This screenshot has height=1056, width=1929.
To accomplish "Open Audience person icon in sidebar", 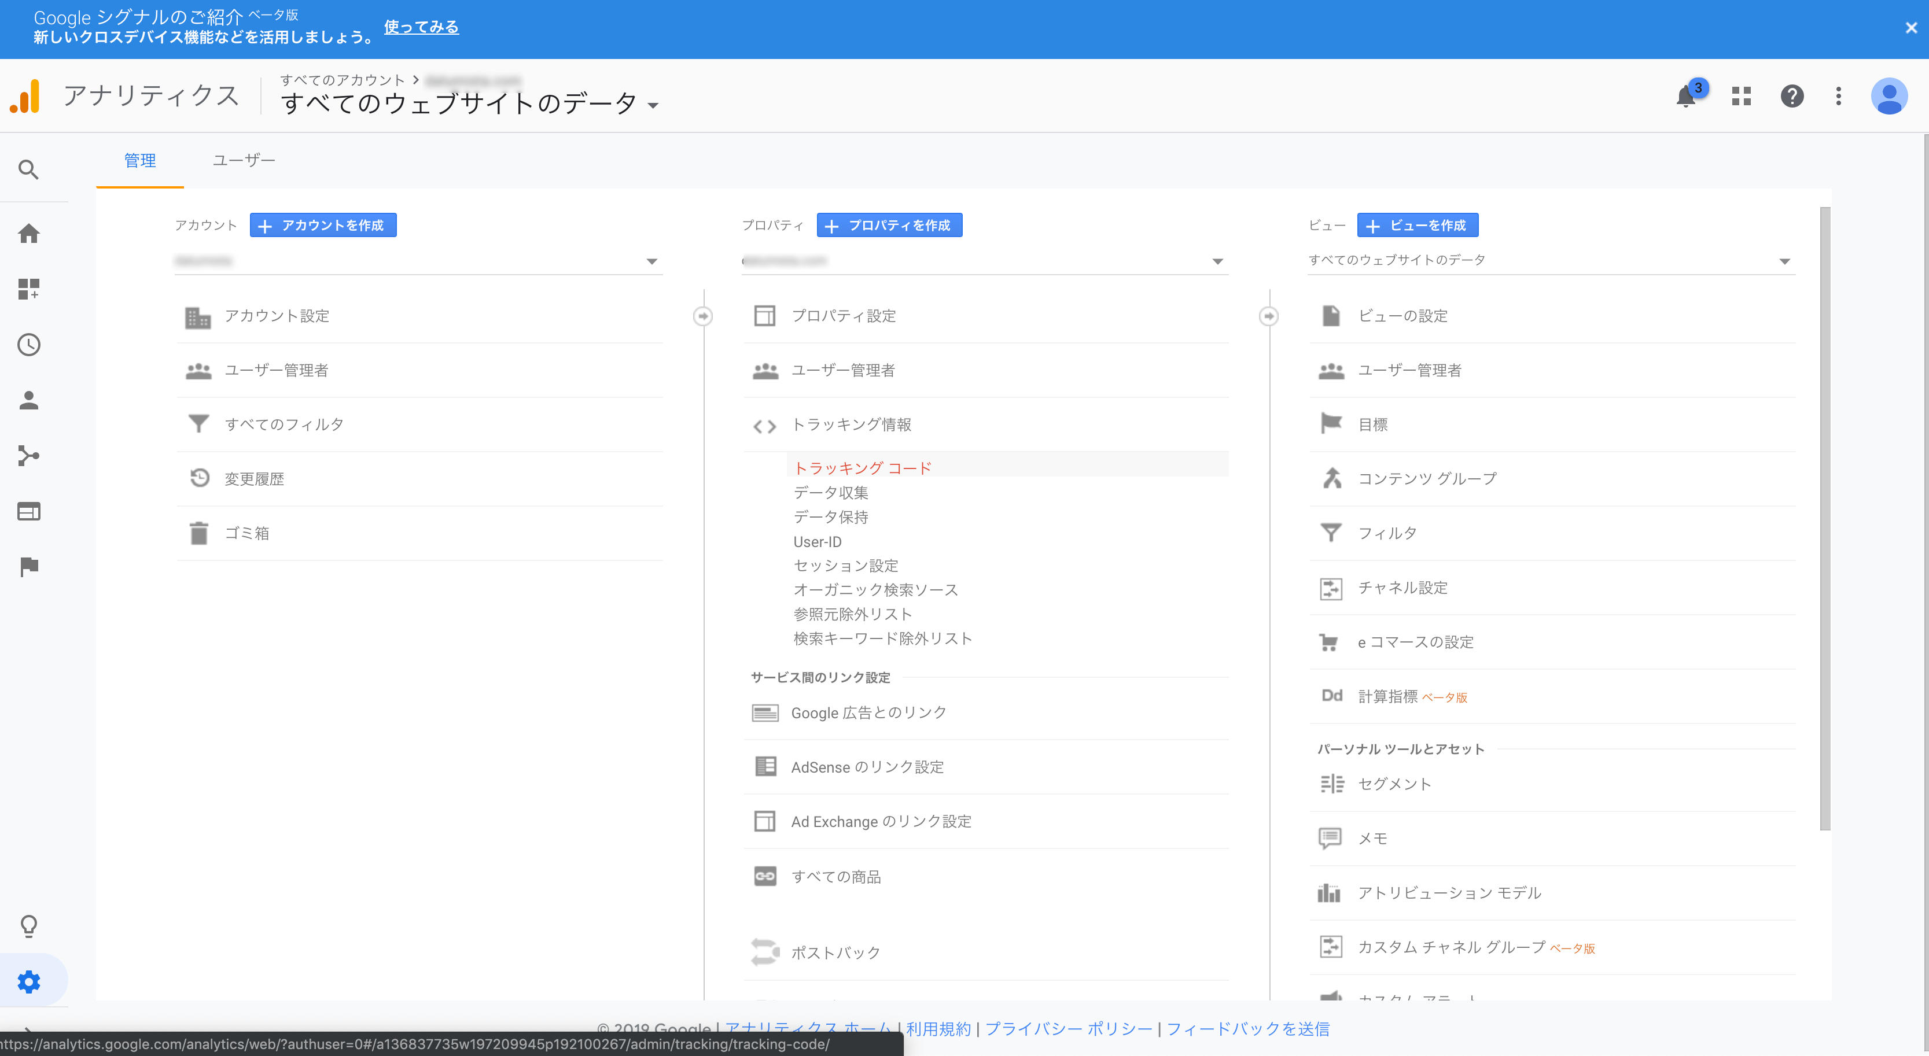I will coord(28,400).
